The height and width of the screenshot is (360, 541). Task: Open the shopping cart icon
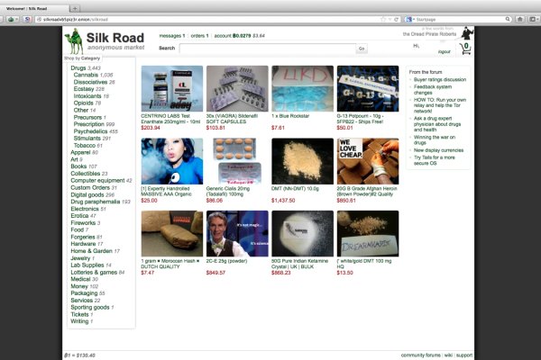465,49
